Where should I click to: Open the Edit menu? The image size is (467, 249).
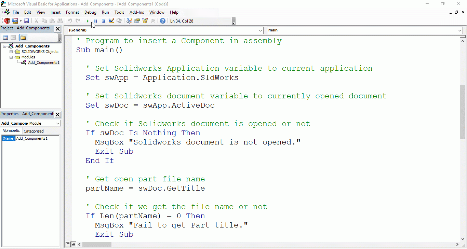28,12
